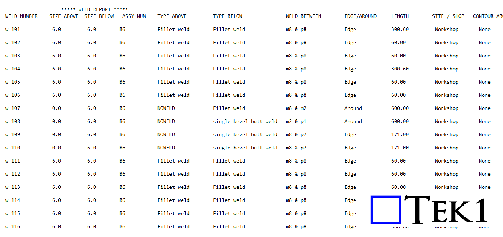Click the 300.60 length in row w 104
Viewport: 503px width, 237px height.
click(x=400, y=69)
